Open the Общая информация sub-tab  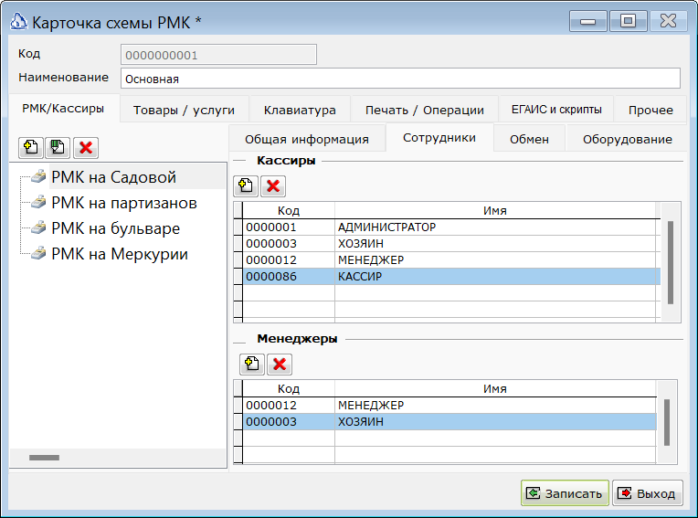pyautogui.click(x=307, y=139)
